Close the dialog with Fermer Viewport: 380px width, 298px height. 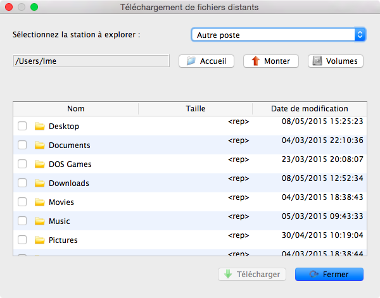click(x=334, y=275)
